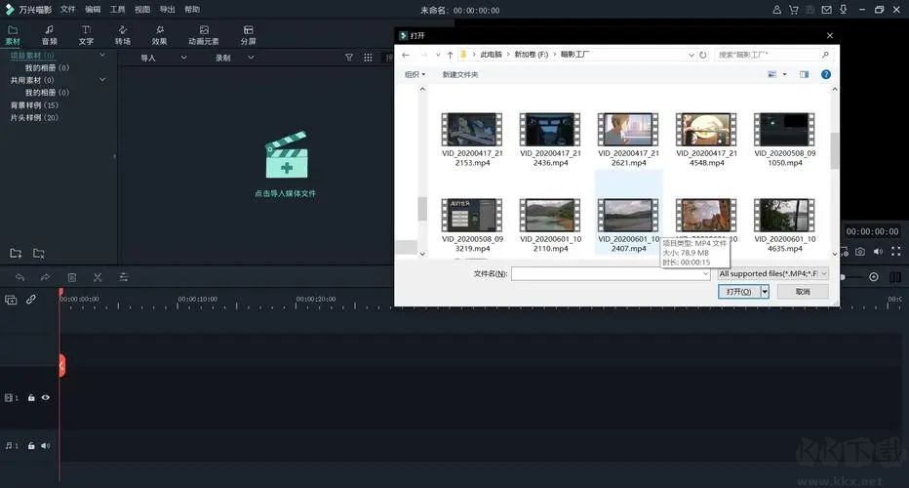Click the add new folder icon in the media panel
909x488 pixels.
(16, 254)
